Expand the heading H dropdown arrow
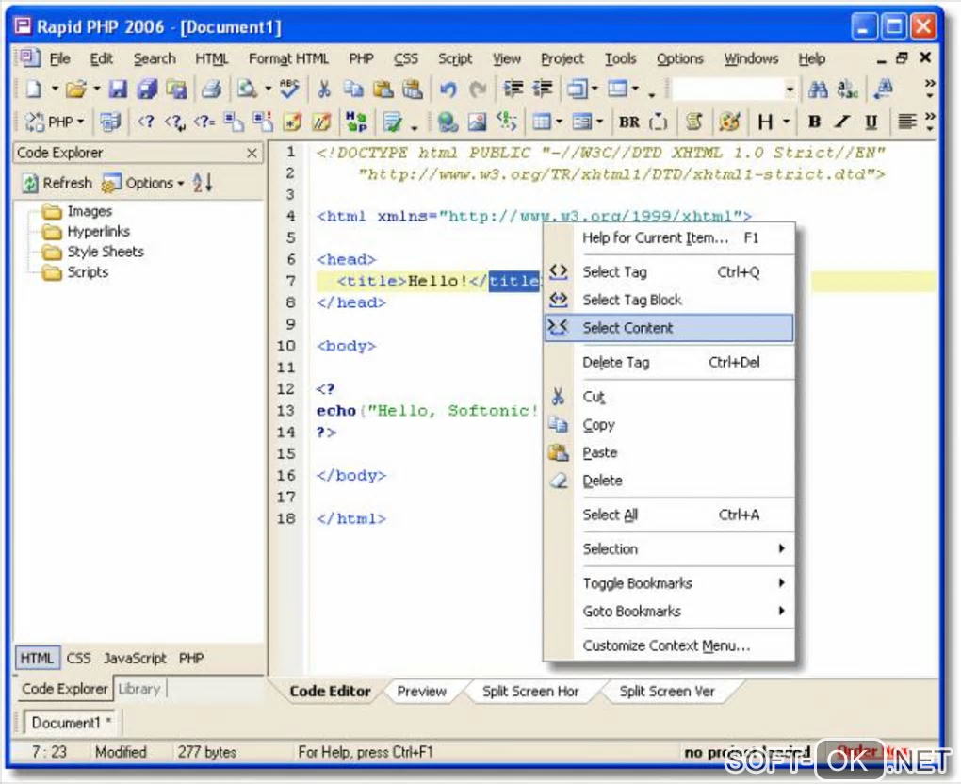 [786, 122]
